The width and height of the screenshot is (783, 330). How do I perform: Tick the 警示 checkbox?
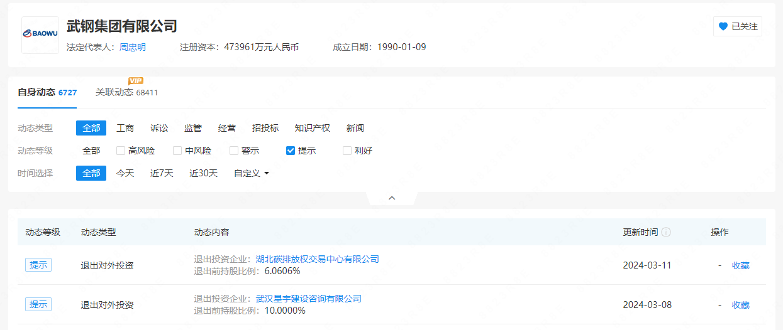234,151
